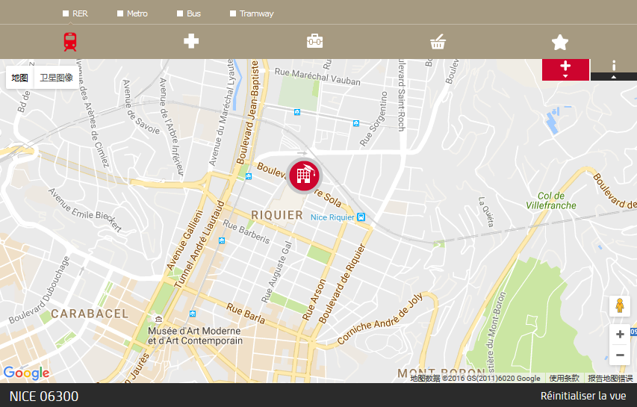Viewport: 637px width, 407px height.
Task: Click the red school residence marker
Action: pos(304,176)
